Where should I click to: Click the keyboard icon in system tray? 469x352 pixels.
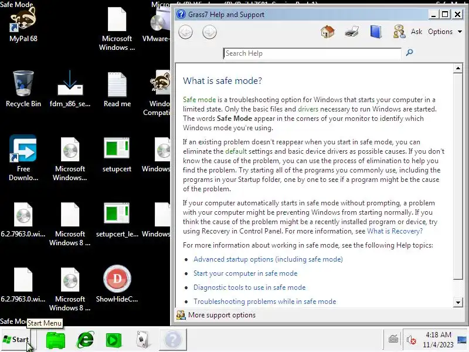[x=393, y=339]
